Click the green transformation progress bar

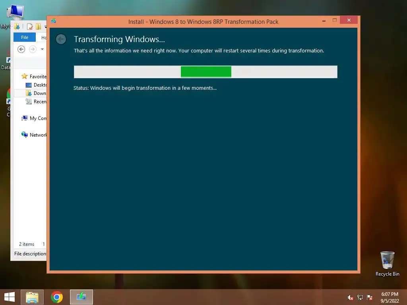point(206,72)
